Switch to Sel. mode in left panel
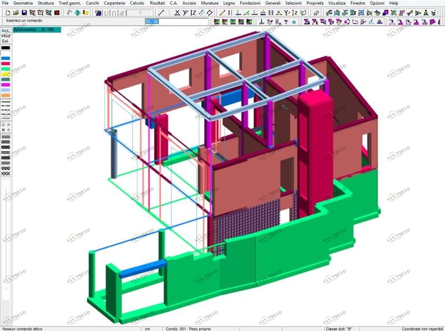 point(5,41)
